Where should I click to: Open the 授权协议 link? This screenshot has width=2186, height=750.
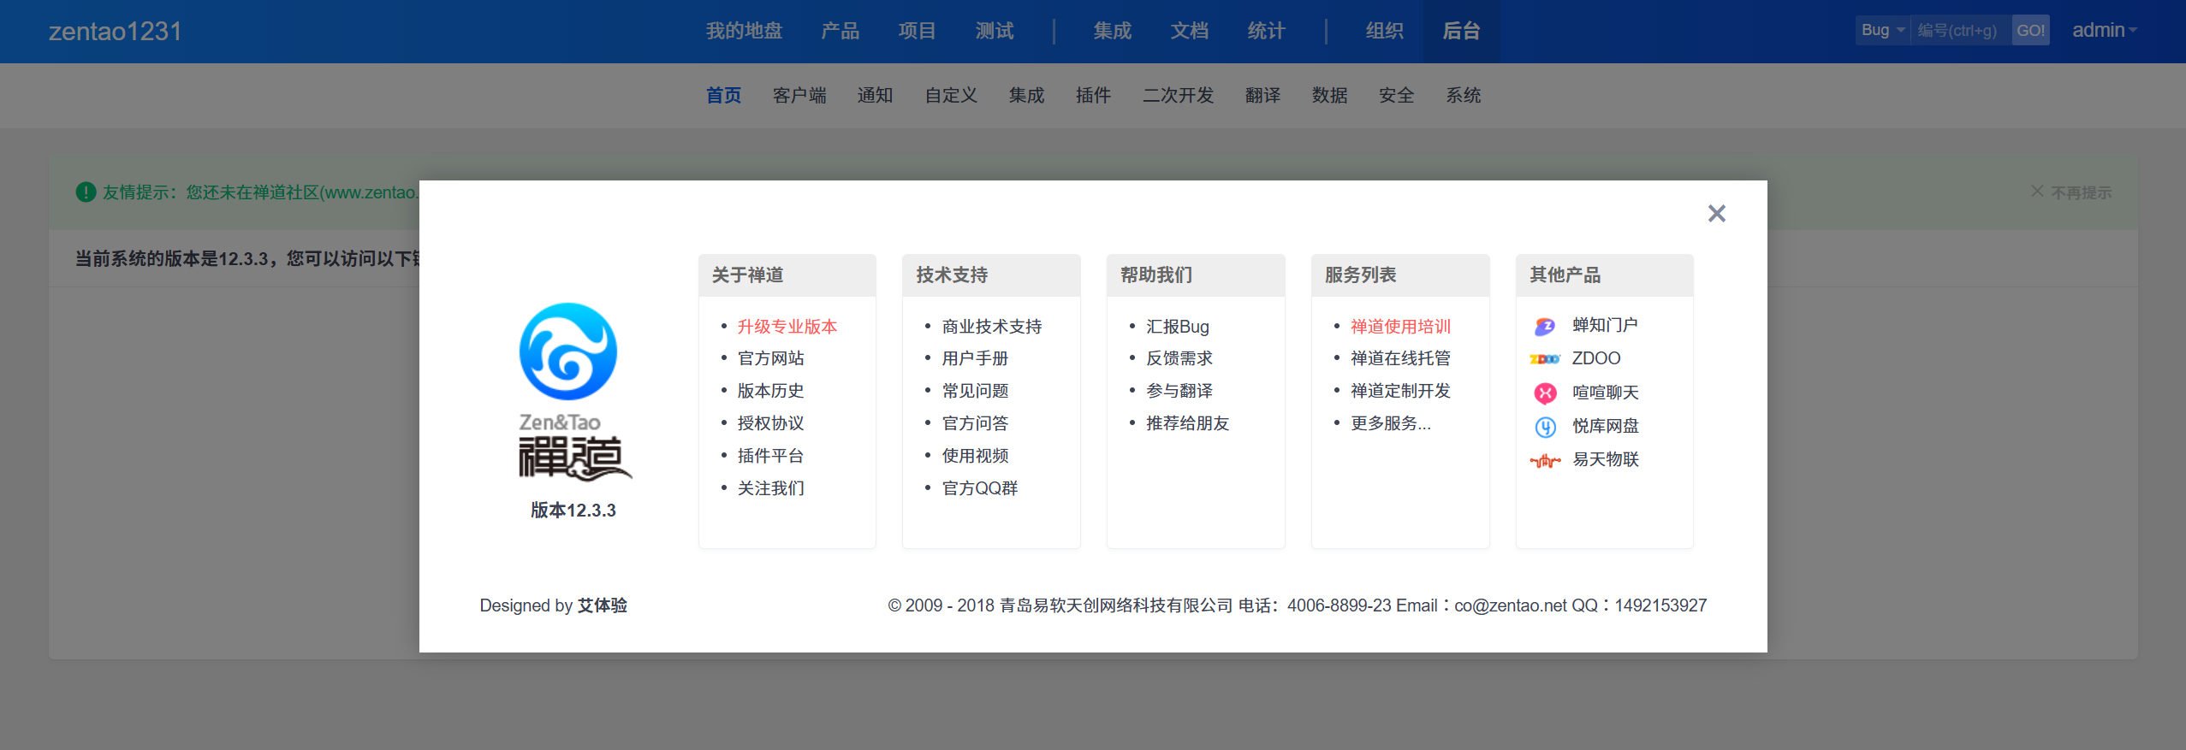click(770, 423)
